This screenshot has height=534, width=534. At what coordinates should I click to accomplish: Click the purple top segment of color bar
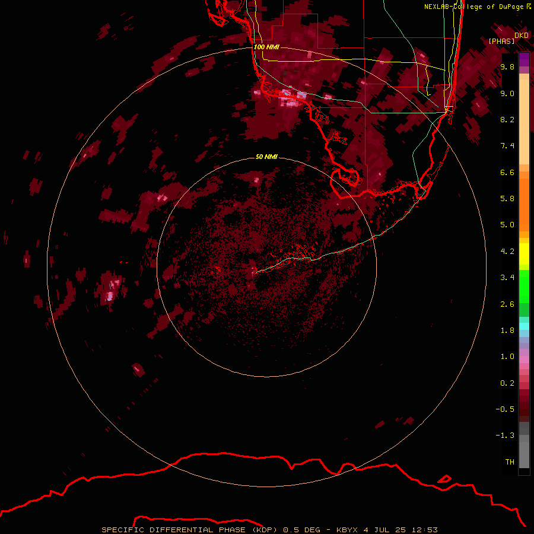pos(524,59)
